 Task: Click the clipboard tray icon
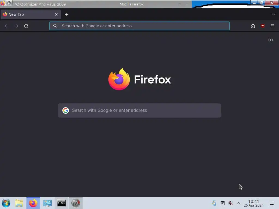(222, 203)
